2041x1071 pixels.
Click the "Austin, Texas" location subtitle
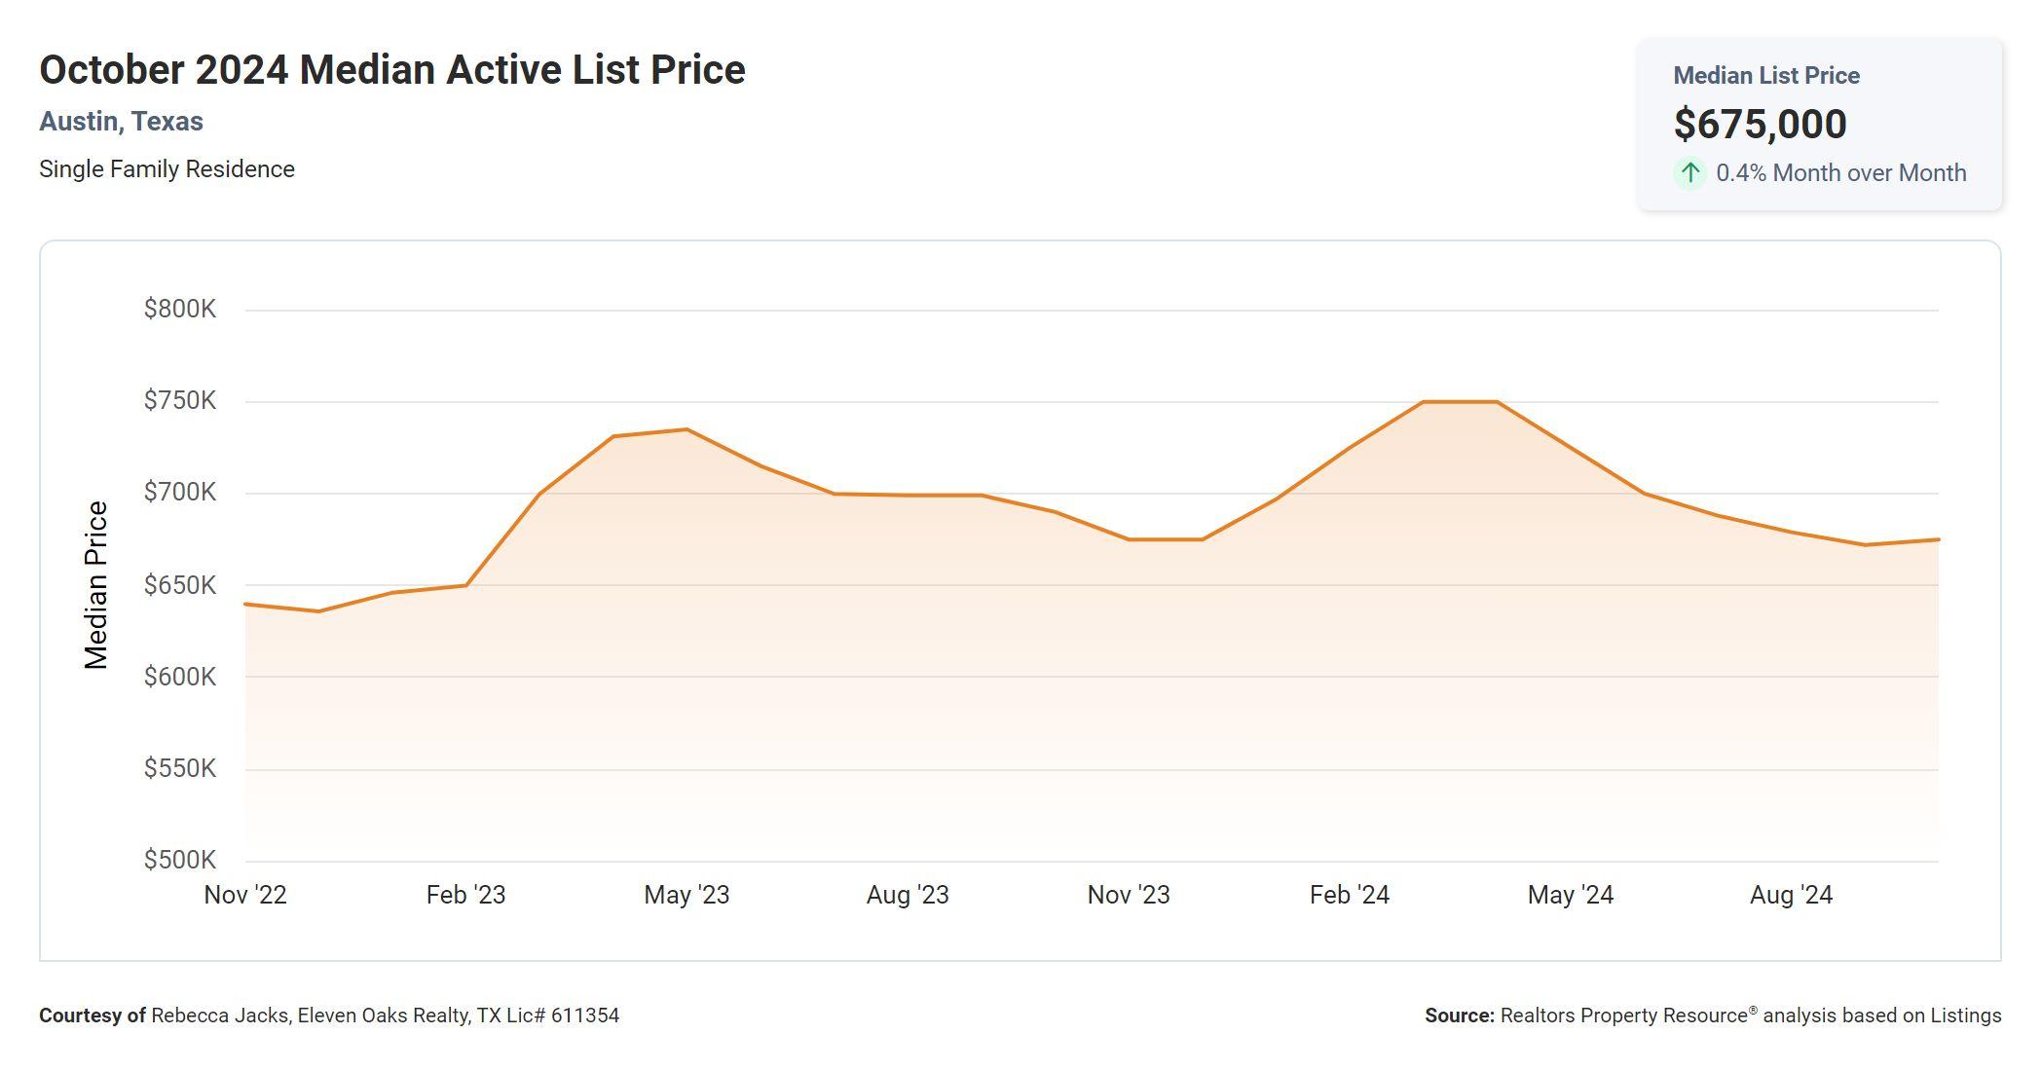121,122
